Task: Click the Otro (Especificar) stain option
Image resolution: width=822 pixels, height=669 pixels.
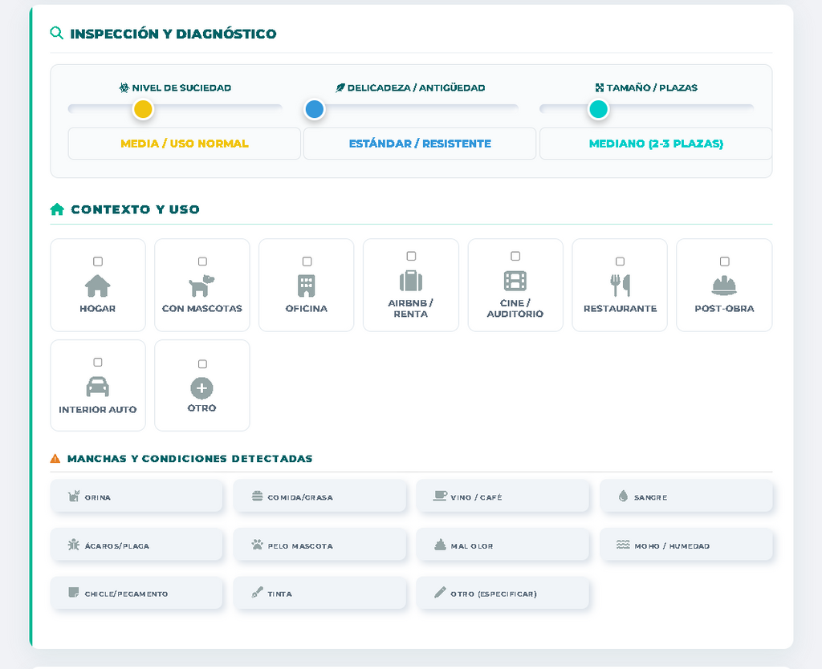Action: [503, 594]
